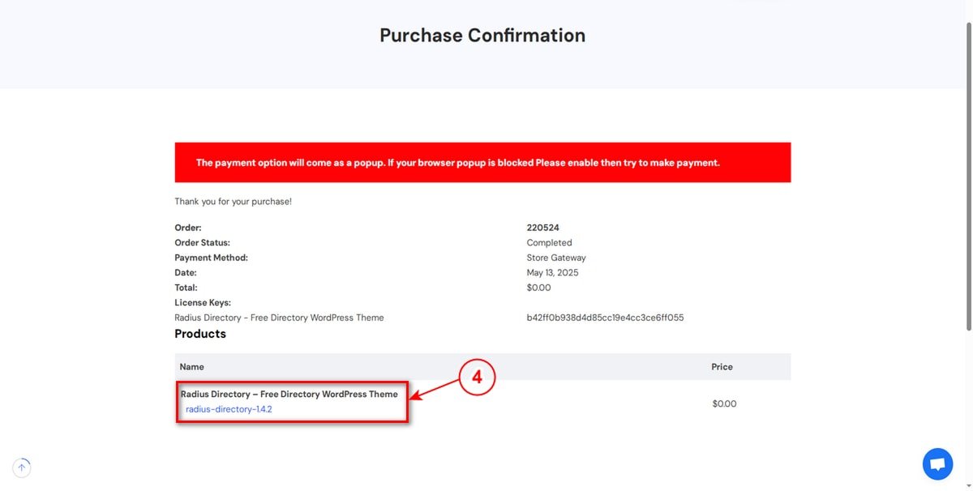The image size is (973, 491).
Task: Click the Products section heading
Action: click(x=200, y=334)
